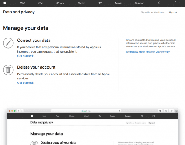Click the pencil icon beside Correct your data

click(8, 43)
